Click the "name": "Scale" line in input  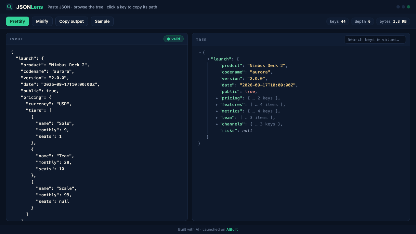point(56,188)
